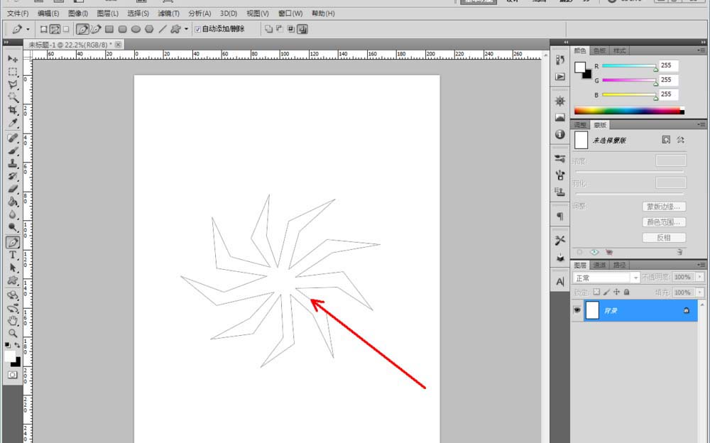Image resolution: width=710 pixels, height=443 pixels.
Task: Select the Eraser tool
Action: (x=13, y=188)
